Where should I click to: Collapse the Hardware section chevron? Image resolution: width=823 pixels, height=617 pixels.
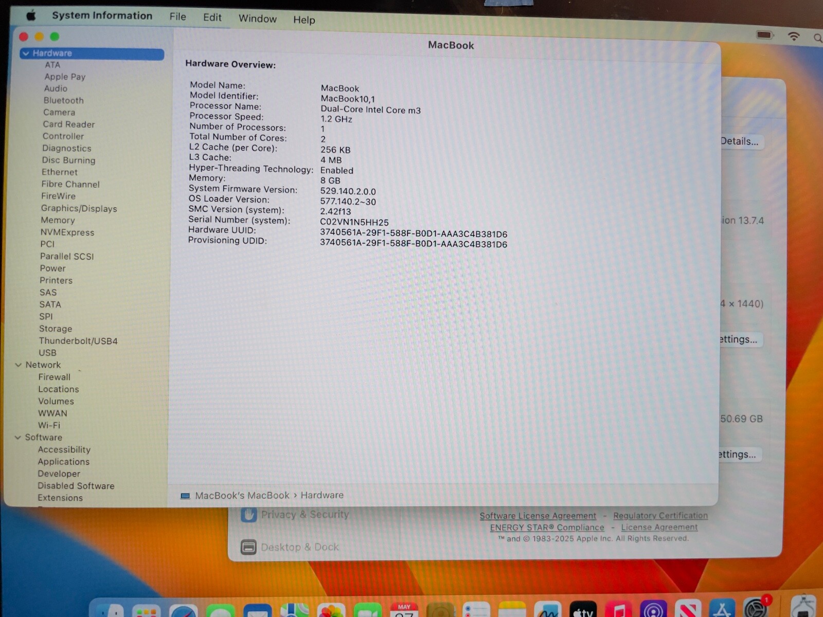pos(26,53)
